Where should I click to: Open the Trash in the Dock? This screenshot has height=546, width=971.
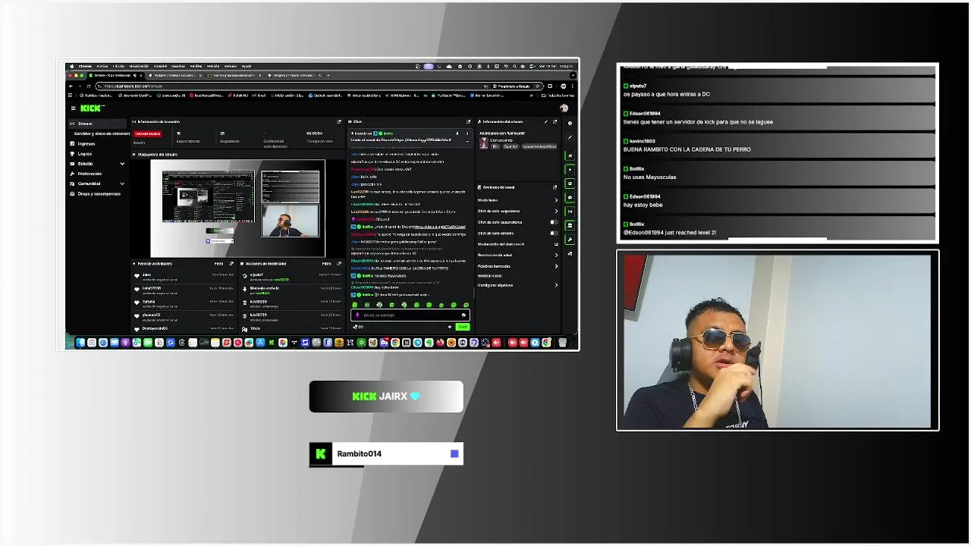pyautogui.click(x=562, y=343)
